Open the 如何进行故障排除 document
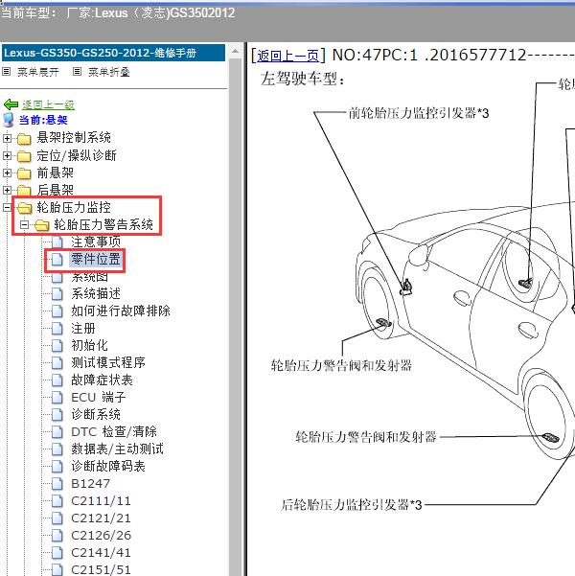This screenshot has height=576, width=575. click(121, 311)
